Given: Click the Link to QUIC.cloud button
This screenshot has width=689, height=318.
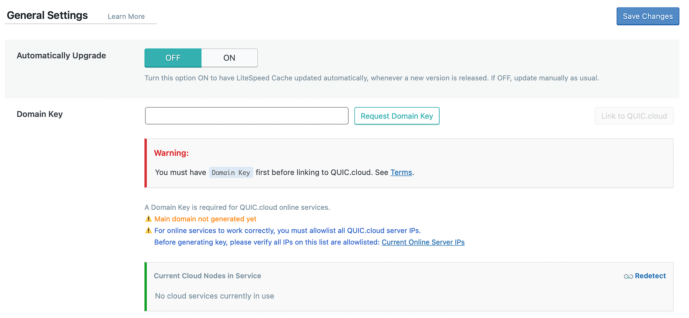Looking at the screenshot, I should tap(634, 116).
